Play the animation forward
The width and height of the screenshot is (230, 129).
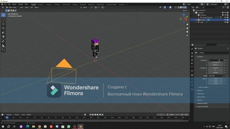point(97,115)
